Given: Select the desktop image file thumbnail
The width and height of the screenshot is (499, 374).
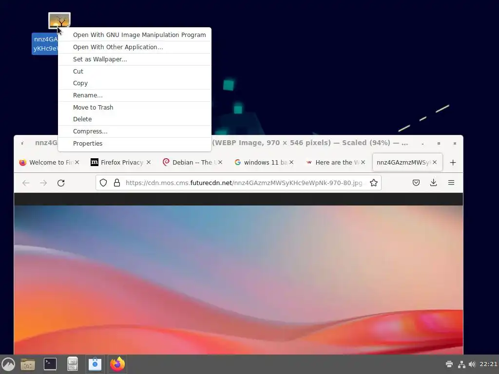Looking at the screenshot, I should 59,20.
